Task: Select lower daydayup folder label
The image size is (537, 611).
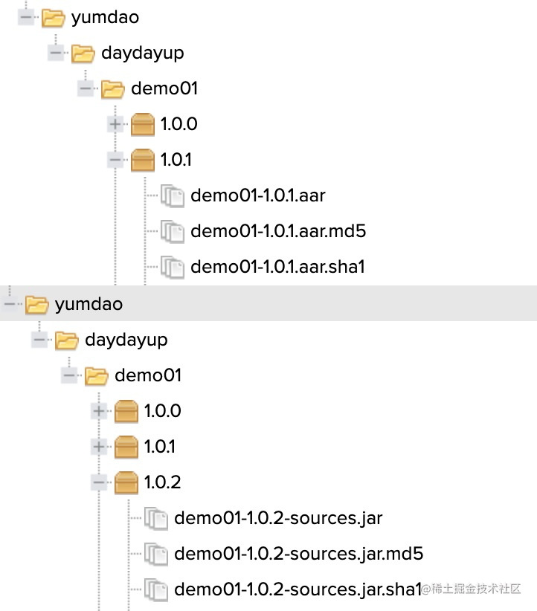Action: tap(126, 340)
